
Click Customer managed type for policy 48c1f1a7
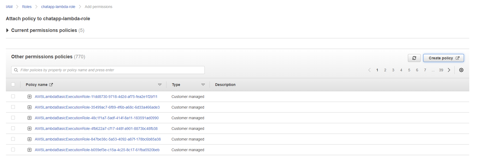click(x=188, y=118)
